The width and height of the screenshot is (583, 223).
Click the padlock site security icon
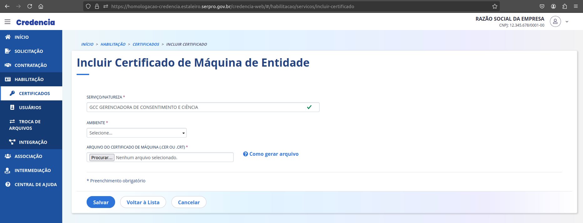(x=97, y=6)
